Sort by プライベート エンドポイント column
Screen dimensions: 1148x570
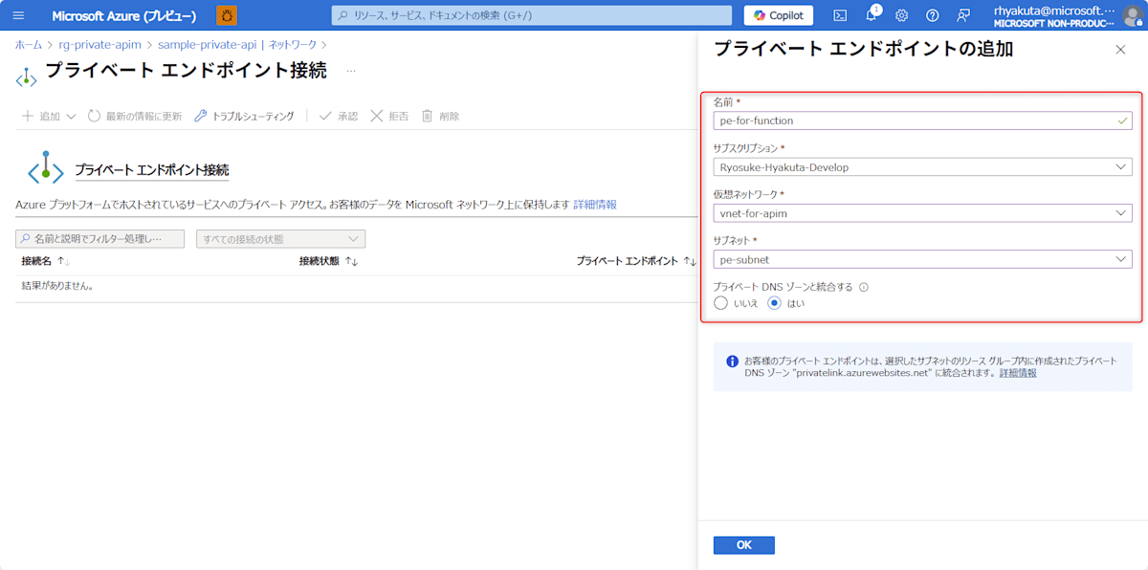tap(636, 261)
